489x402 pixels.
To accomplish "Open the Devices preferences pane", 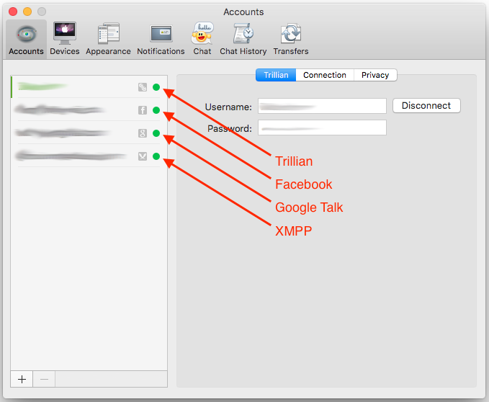I will click(65, 39).
